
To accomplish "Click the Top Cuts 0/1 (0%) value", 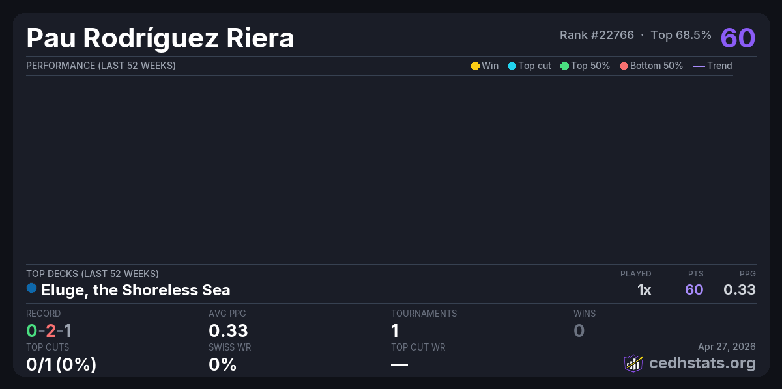I will click(x=61, y=365).
